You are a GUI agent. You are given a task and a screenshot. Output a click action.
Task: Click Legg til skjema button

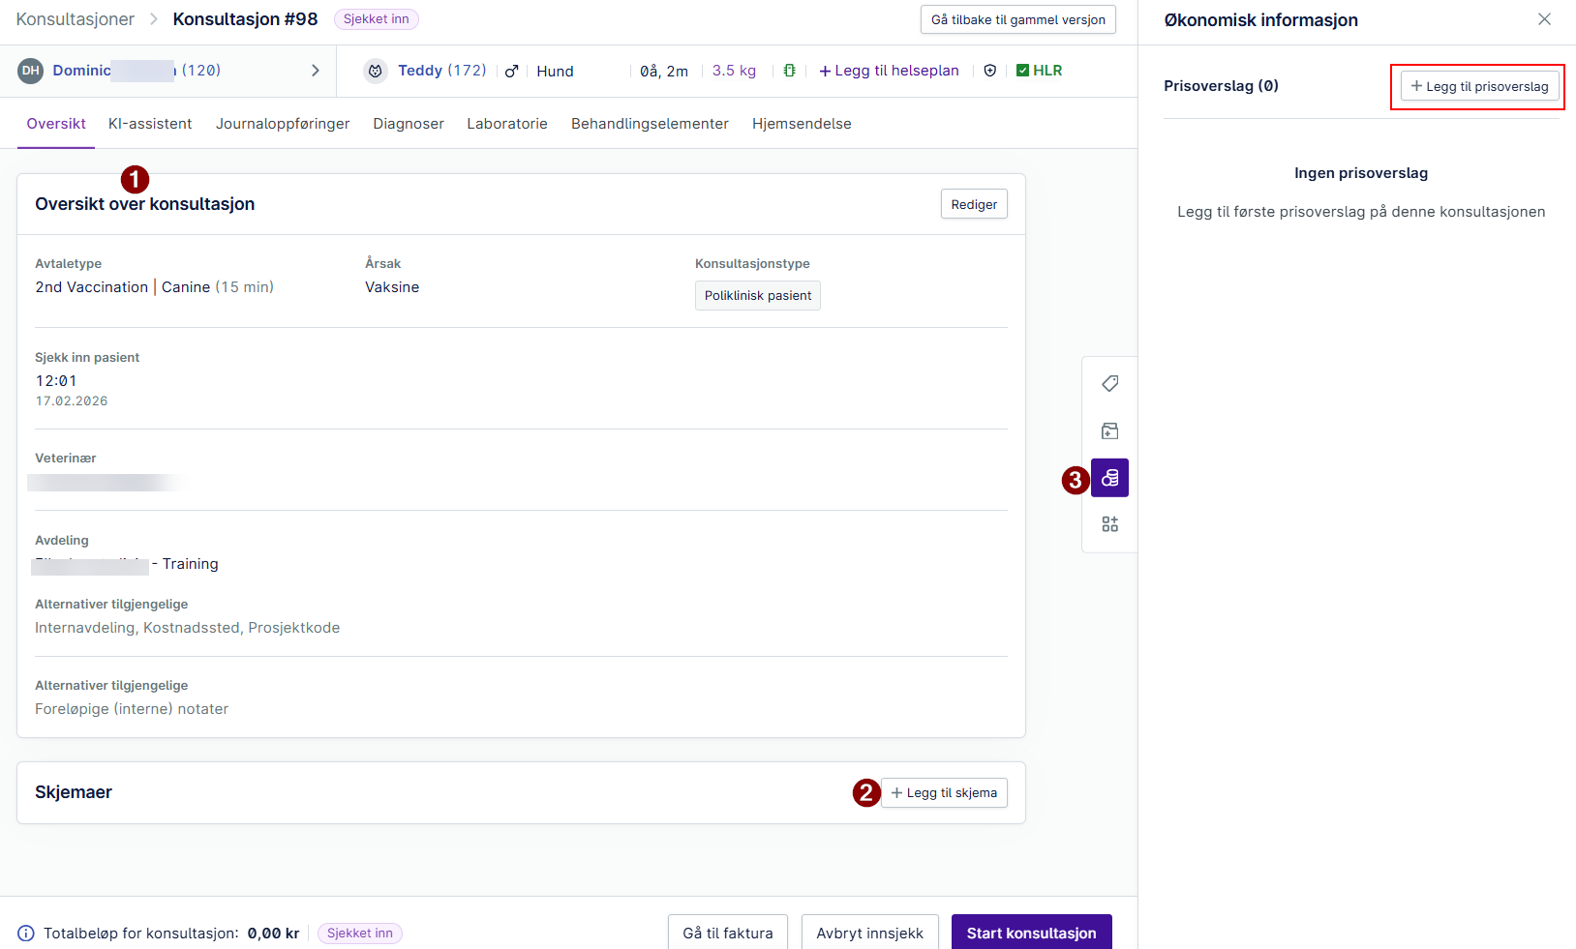(944, 792)
